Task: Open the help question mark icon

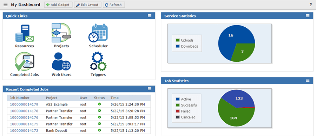Action: tap(311, 5)
